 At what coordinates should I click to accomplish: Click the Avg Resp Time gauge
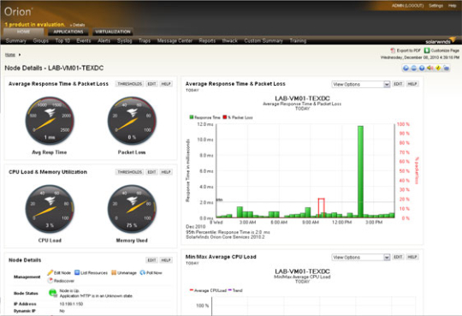[50, 121]
